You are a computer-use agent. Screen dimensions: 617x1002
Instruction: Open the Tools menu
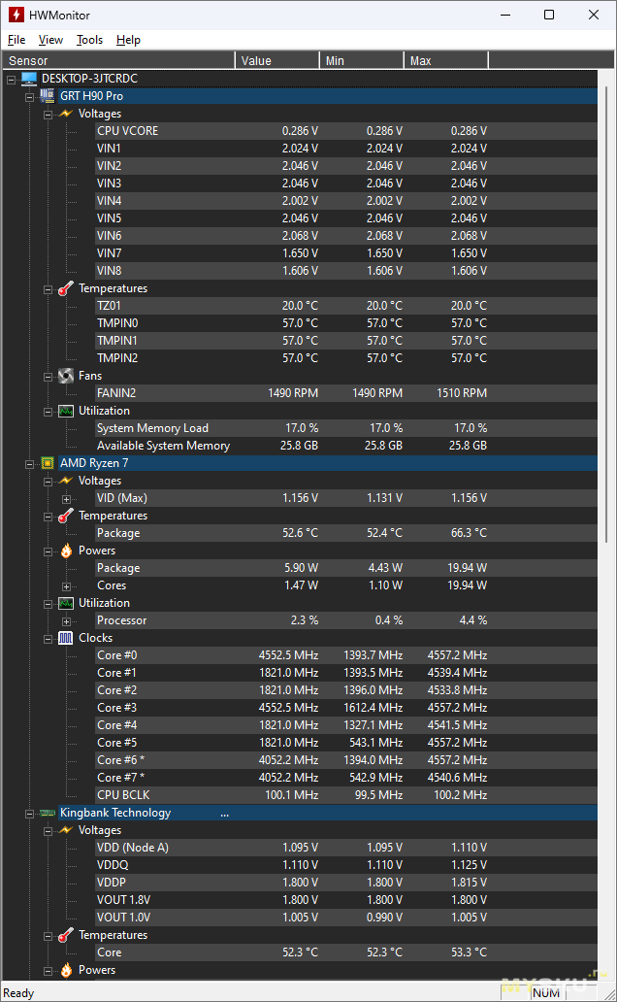[89, 40]
